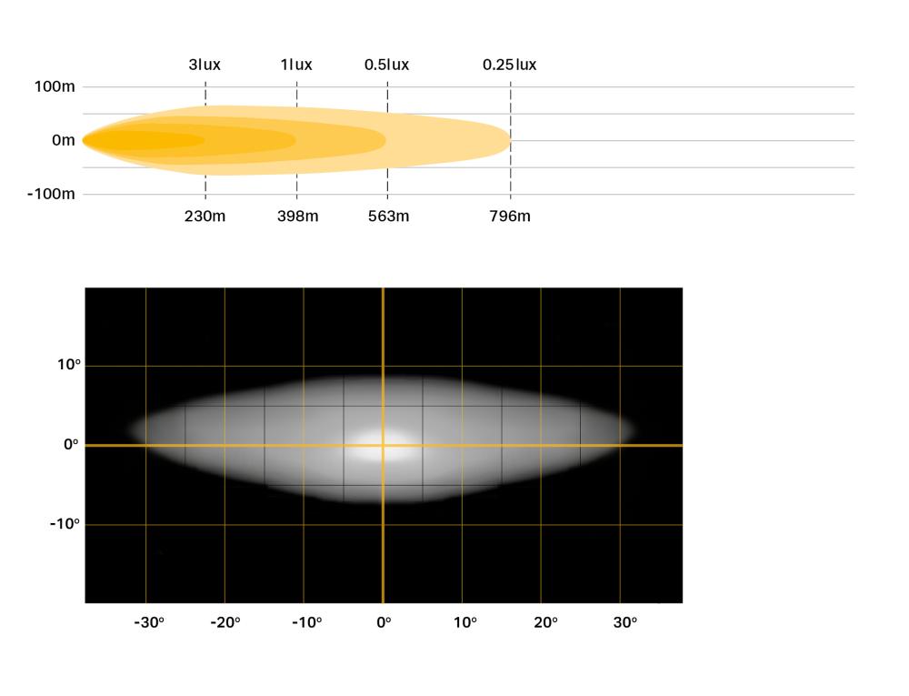This screenshot has width=909, height=696.
Task: Click the 0.5lux label
Action: pos(386,65)
